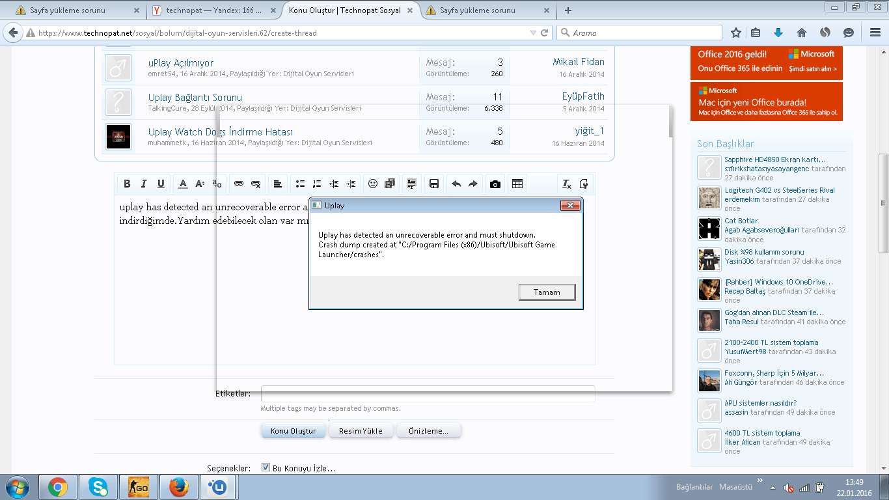Select the Konu Oluştur Technopat Sosyal tab
Screen dimensions: 889x500
[x=351, y=10]
